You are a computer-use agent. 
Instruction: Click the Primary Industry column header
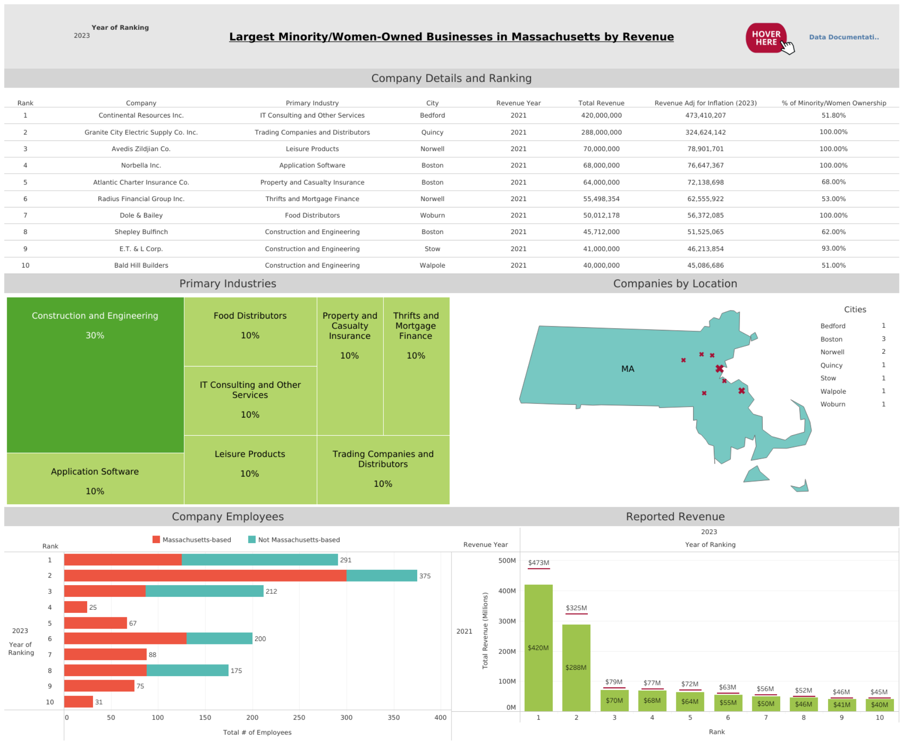(x=312, y=103)
